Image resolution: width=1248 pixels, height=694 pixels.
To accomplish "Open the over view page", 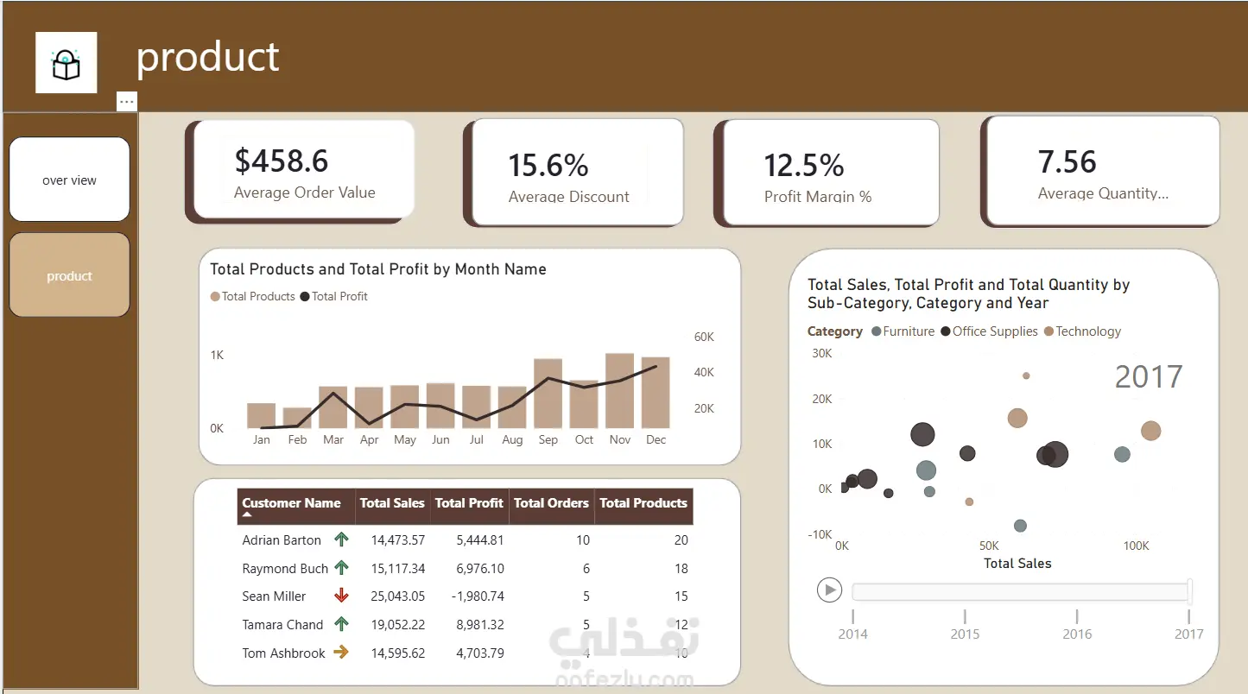I will [x=69, y=180].
